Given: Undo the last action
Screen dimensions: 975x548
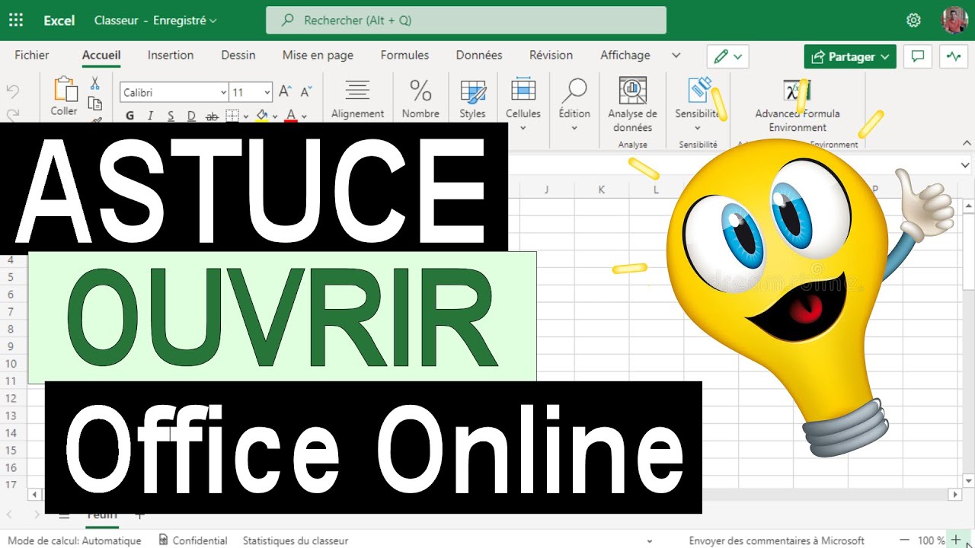Looking at the screenshot, I should click(13, 91).
